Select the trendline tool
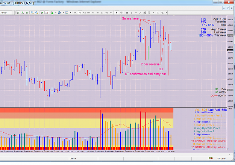The height and width of the screenshot is (165, 235). [140, 13]
